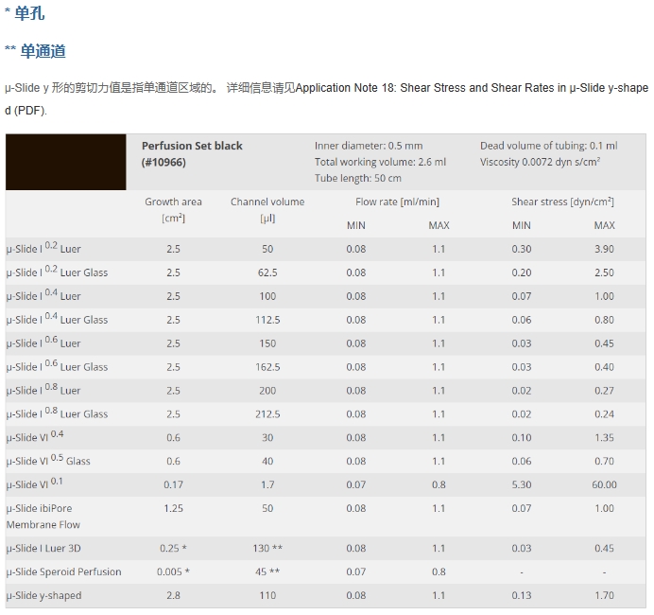Select the µ-Slide Speroid Perfusion row
Screen dimensions: 654x615
point(326,571)
